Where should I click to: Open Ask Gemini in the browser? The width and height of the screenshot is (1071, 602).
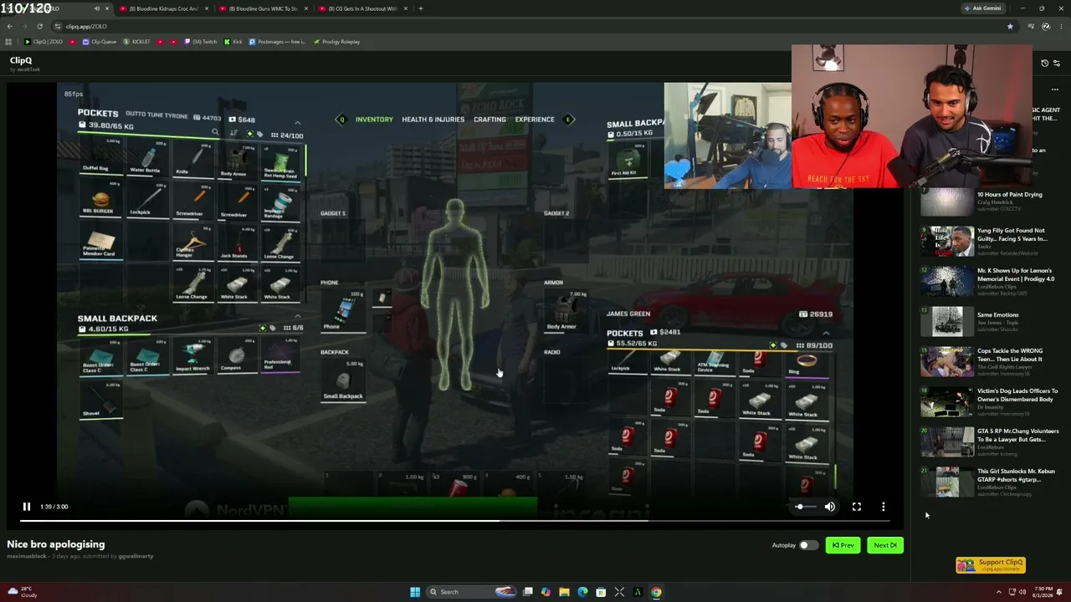pos(983,8)
